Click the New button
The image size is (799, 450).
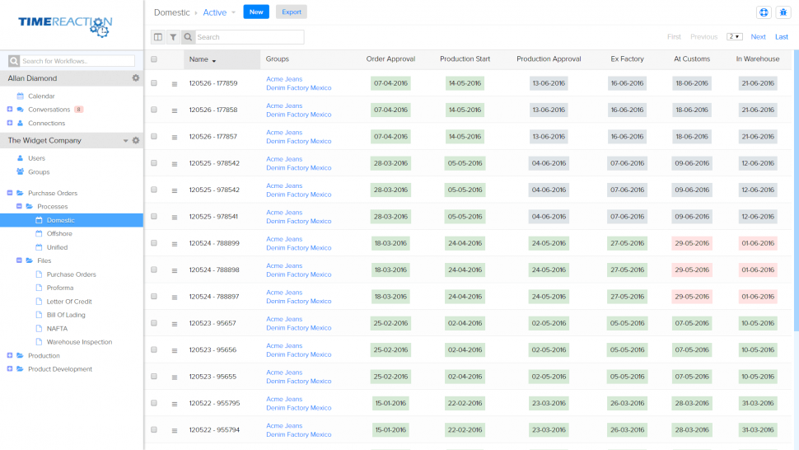pyautogui.click(x=256, y=12)
